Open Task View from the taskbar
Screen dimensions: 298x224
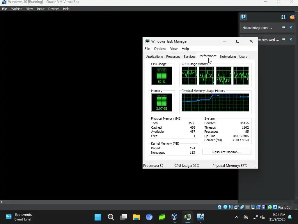pos(123,217)
